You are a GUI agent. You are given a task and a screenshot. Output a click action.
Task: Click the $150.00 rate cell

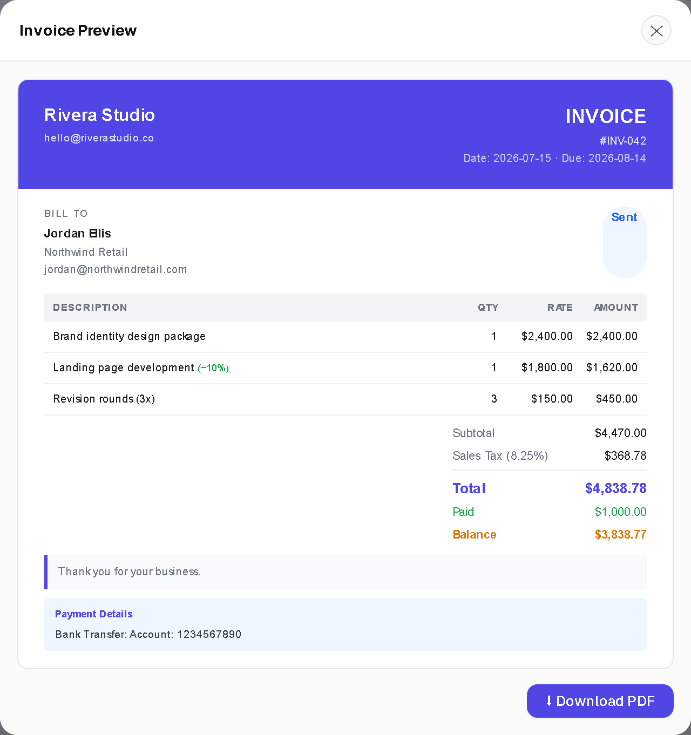(552, 399)
